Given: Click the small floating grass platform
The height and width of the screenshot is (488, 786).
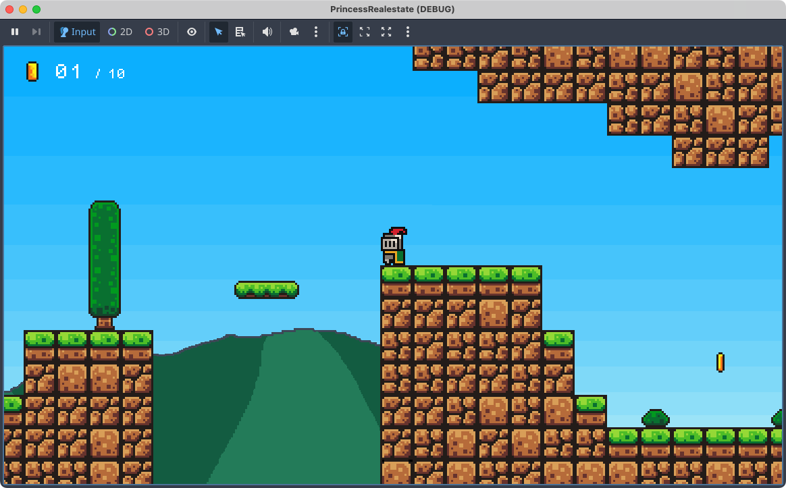Looking at the screenshot, I should pos(267,290).
